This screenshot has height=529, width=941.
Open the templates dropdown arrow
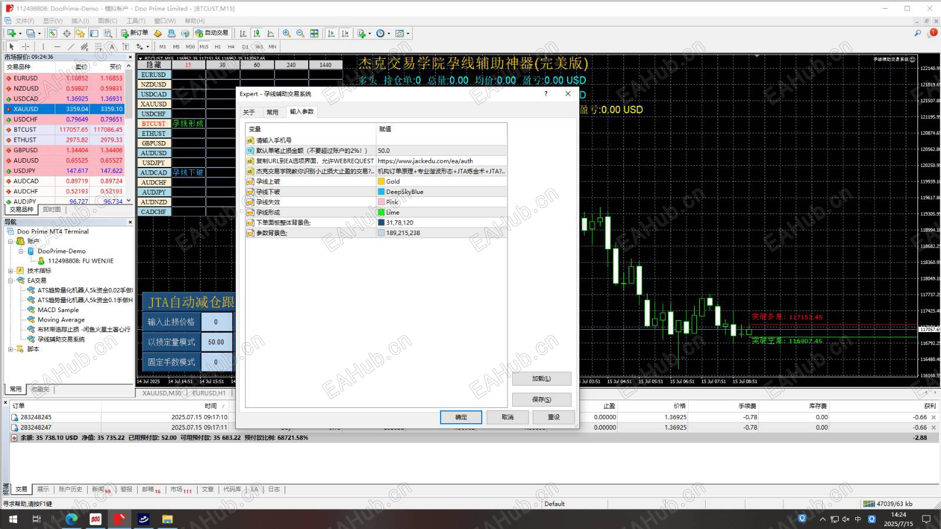point(408,34)
